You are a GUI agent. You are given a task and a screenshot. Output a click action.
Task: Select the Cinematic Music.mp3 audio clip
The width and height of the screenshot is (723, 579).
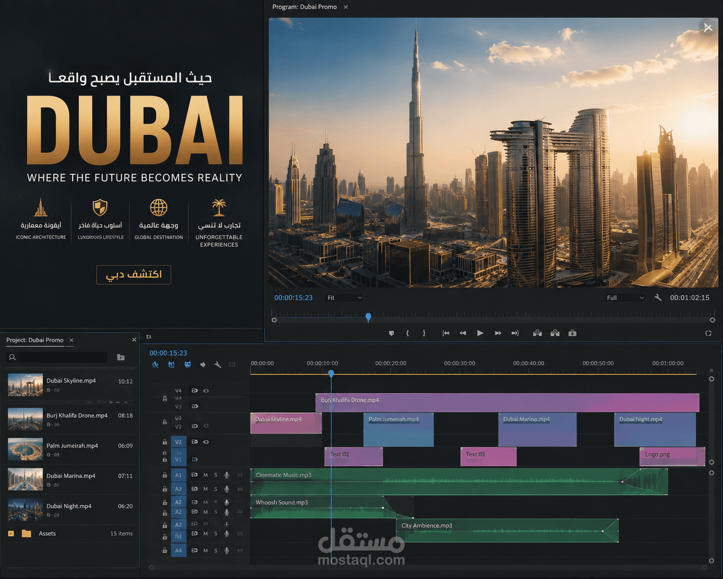459,482
